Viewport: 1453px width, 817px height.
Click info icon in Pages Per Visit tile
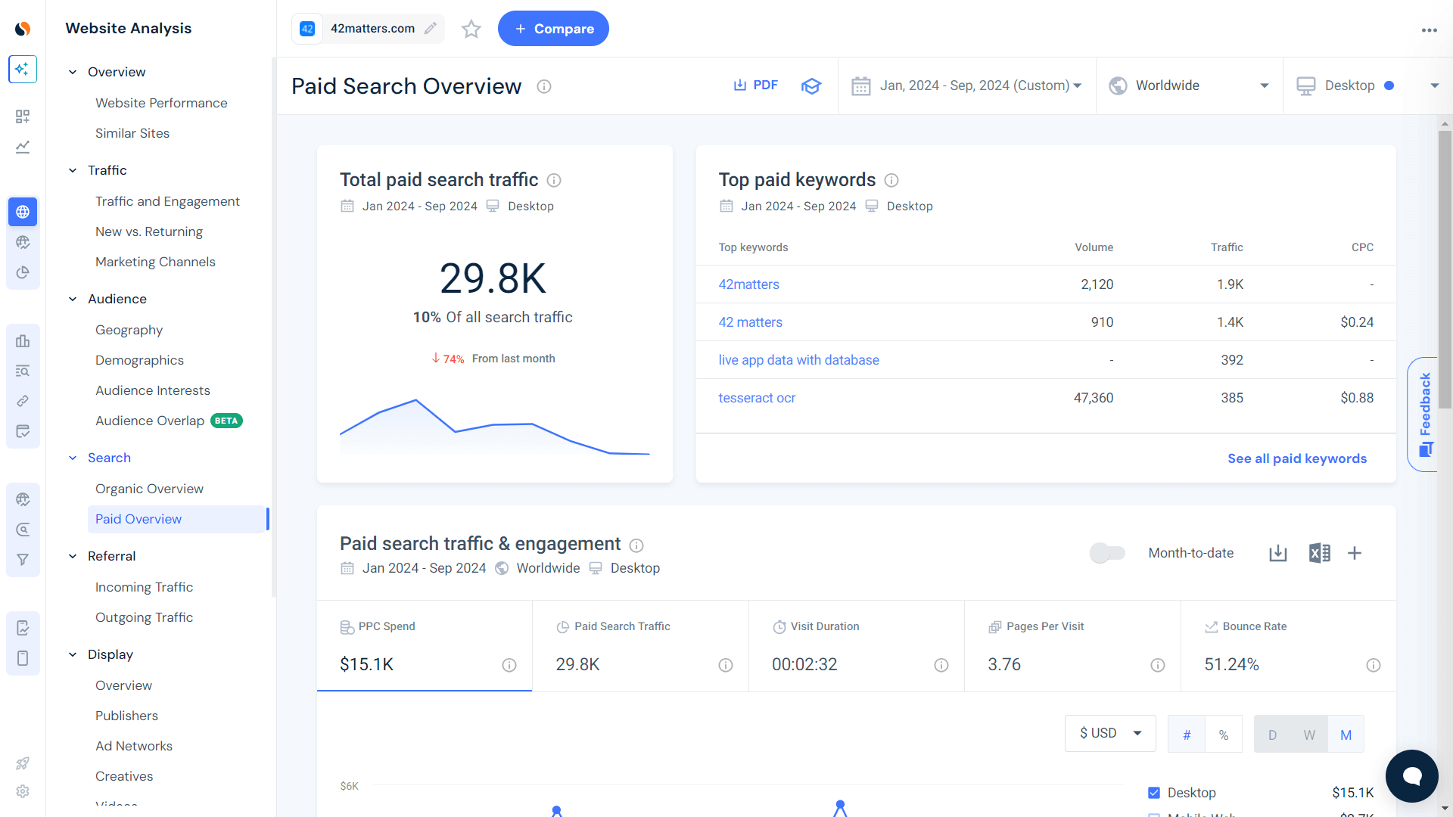pos(1158,665)
